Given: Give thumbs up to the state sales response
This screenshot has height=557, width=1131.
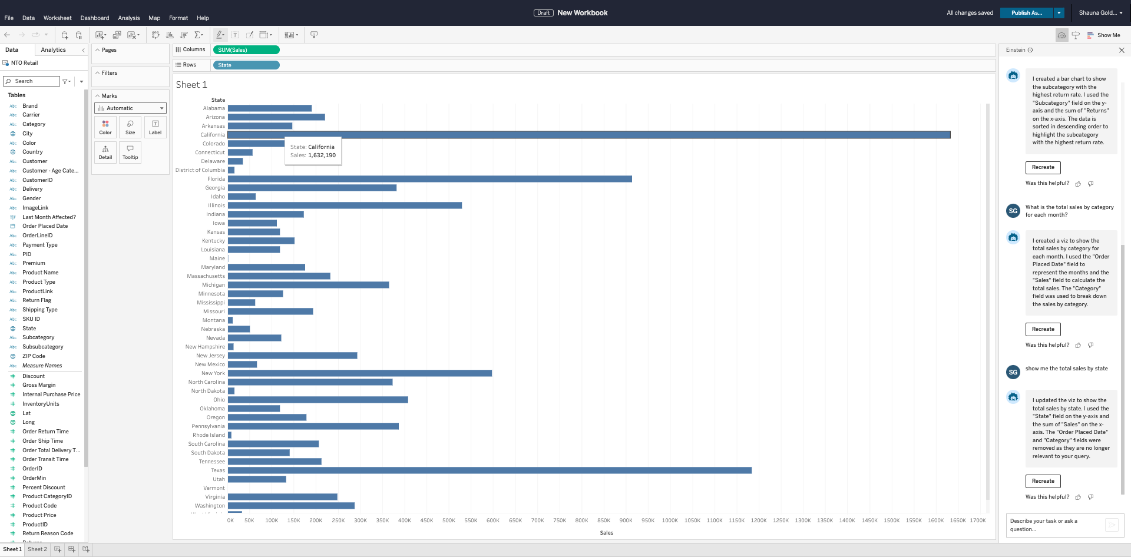Looking at the screenshot, I should coord(1078,498).
